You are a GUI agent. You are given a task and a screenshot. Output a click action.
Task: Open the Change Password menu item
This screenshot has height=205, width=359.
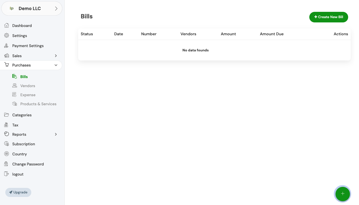pyautogui.click(x=28, y=164)
